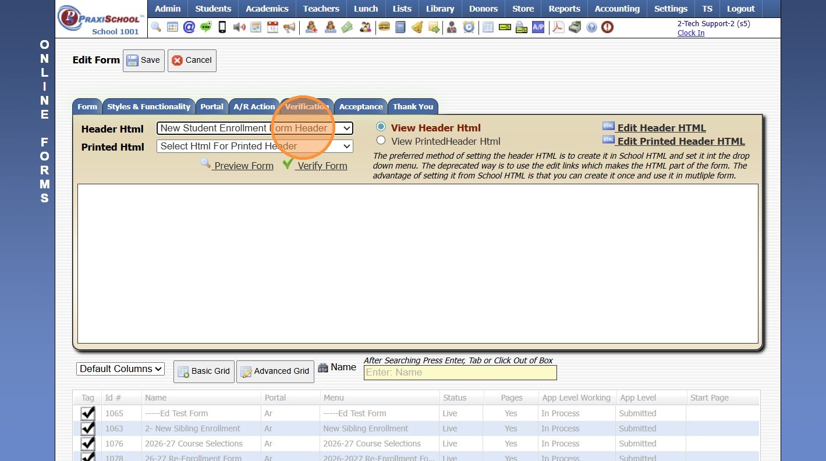Open the two-people family icon

pyautogui.click(x=366, y=27)
